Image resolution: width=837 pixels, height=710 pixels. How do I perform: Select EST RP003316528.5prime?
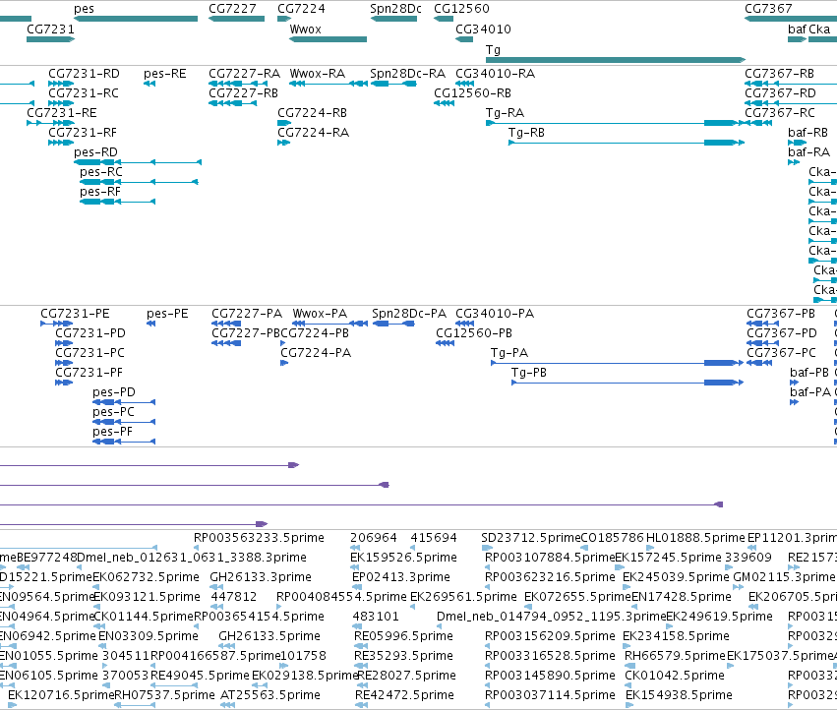click(550, 656)
